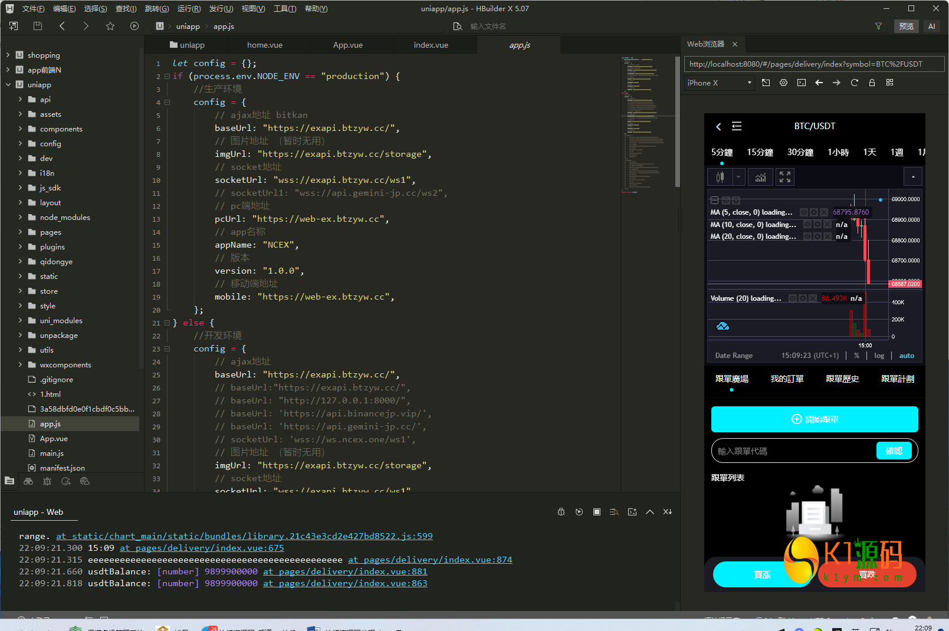This screenshot has width=949, height=631.
Task: Open the 工具(T) menu
Action: point(285,9)
